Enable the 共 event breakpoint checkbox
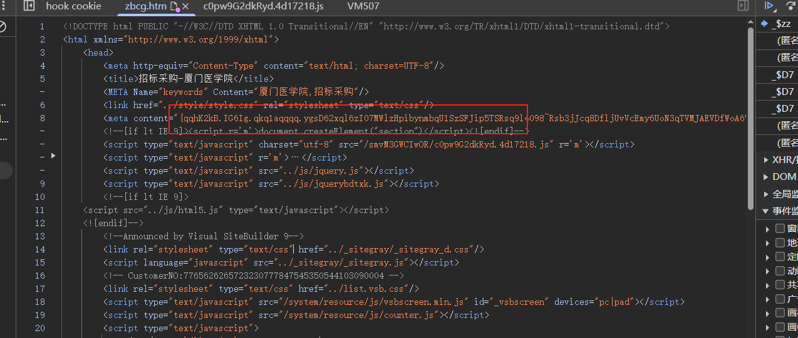 pyautogui.click(x=780, y=285)
